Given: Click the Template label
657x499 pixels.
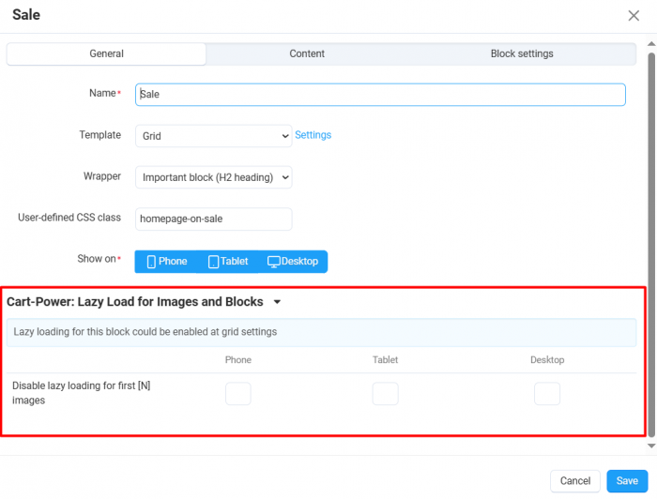Looking at the screenshot, I should point(99,135).
